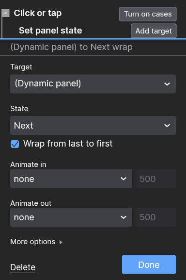Expand the More options section
The height and width of the screenshot is (280, 186).
36,242
